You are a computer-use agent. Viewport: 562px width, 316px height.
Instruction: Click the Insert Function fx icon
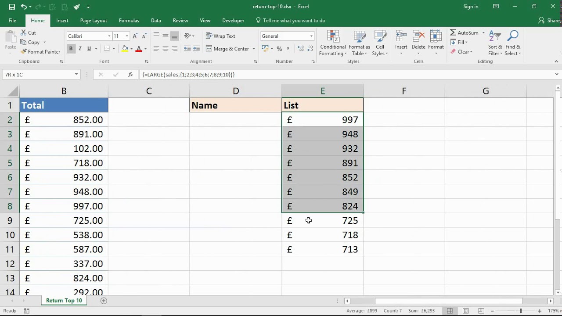coord(130,75)
